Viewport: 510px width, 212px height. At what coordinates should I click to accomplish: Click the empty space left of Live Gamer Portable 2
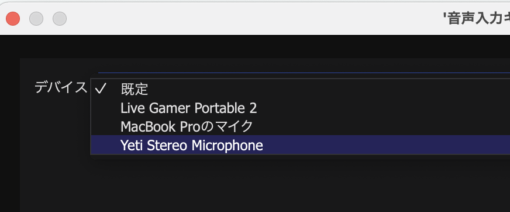click(106, 108)
